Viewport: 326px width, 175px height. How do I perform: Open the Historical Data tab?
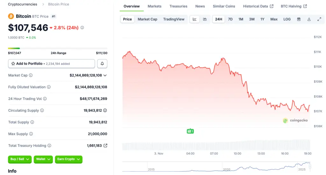tap(258, 6)
